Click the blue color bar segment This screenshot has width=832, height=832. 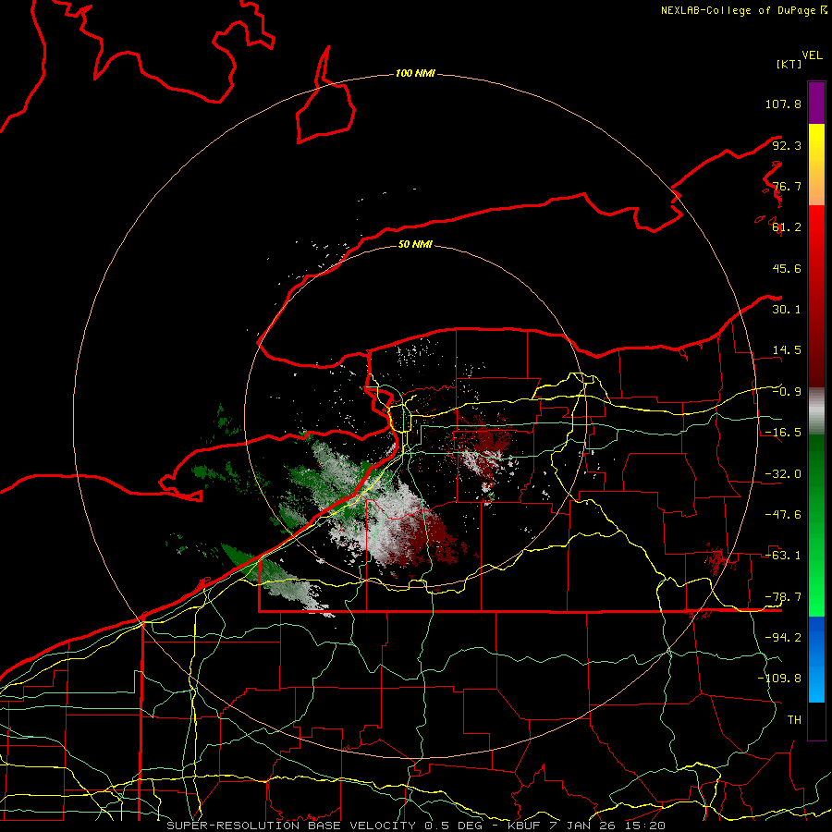pyautogui.click(x=816, y=659)
